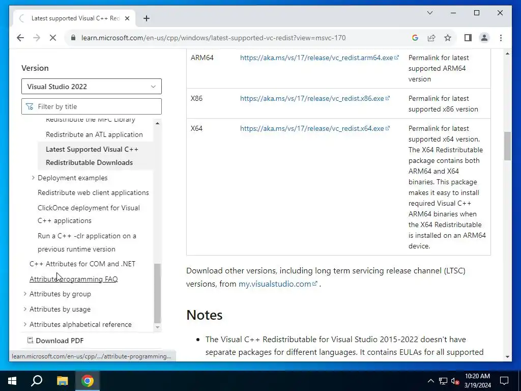Expand Attributes by group chevron
The height and width of the screenshot is (391, 521).
[25, 294]
